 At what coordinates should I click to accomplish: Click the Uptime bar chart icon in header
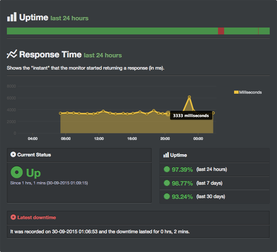(12, 17)
